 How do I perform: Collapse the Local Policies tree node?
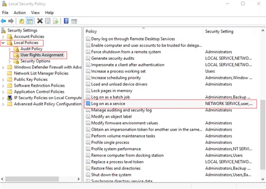tap(3, 43)
